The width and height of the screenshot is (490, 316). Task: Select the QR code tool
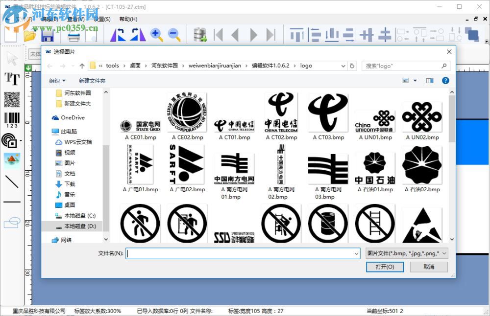tap(11, 100)
